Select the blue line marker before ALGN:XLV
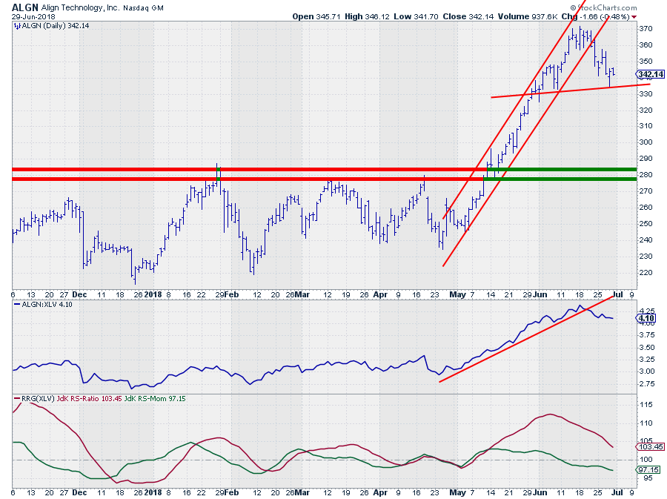Screen dimensions: 667x499 pos(17,305)
